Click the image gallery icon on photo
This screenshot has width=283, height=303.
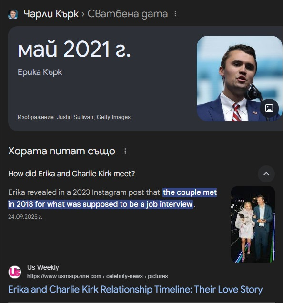pyautogui.click(x=269, y=108)
